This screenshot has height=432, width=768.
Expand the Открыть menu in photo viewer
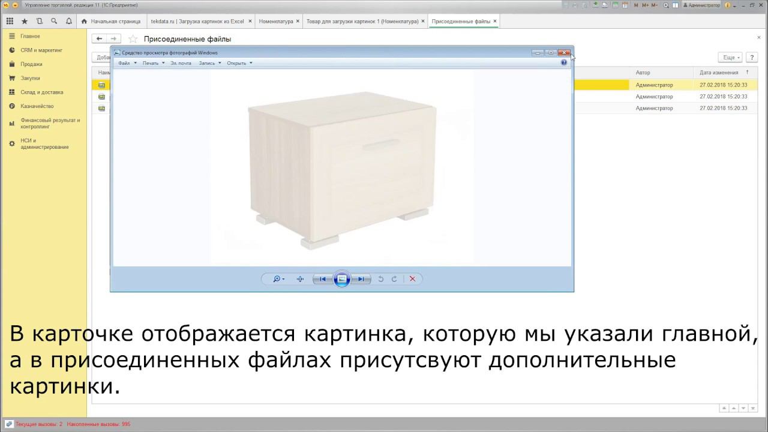click(x=239, y=63)
